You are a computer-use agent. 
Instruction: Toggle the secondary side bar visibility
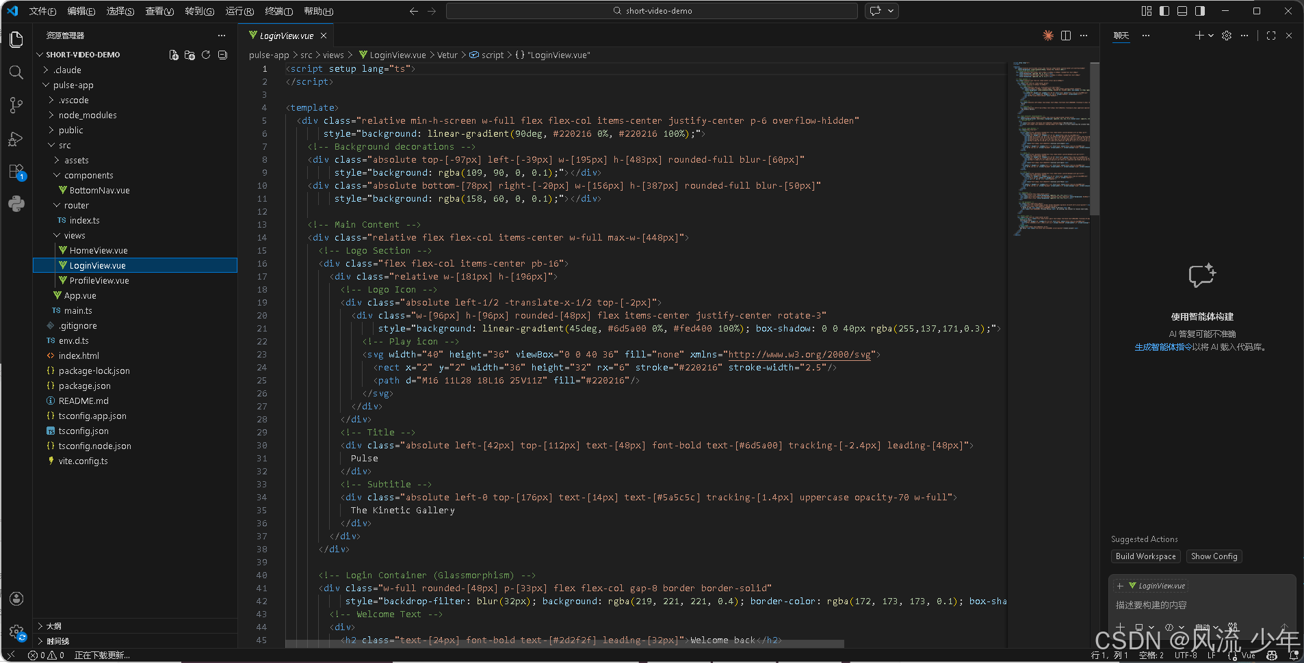click(x=1200, y=11)
